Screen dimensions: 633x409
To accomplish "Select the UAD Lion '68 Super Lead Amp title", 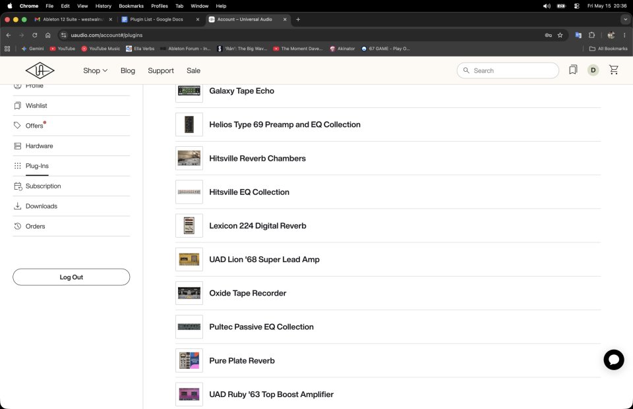I will click(x=264, y=259).
